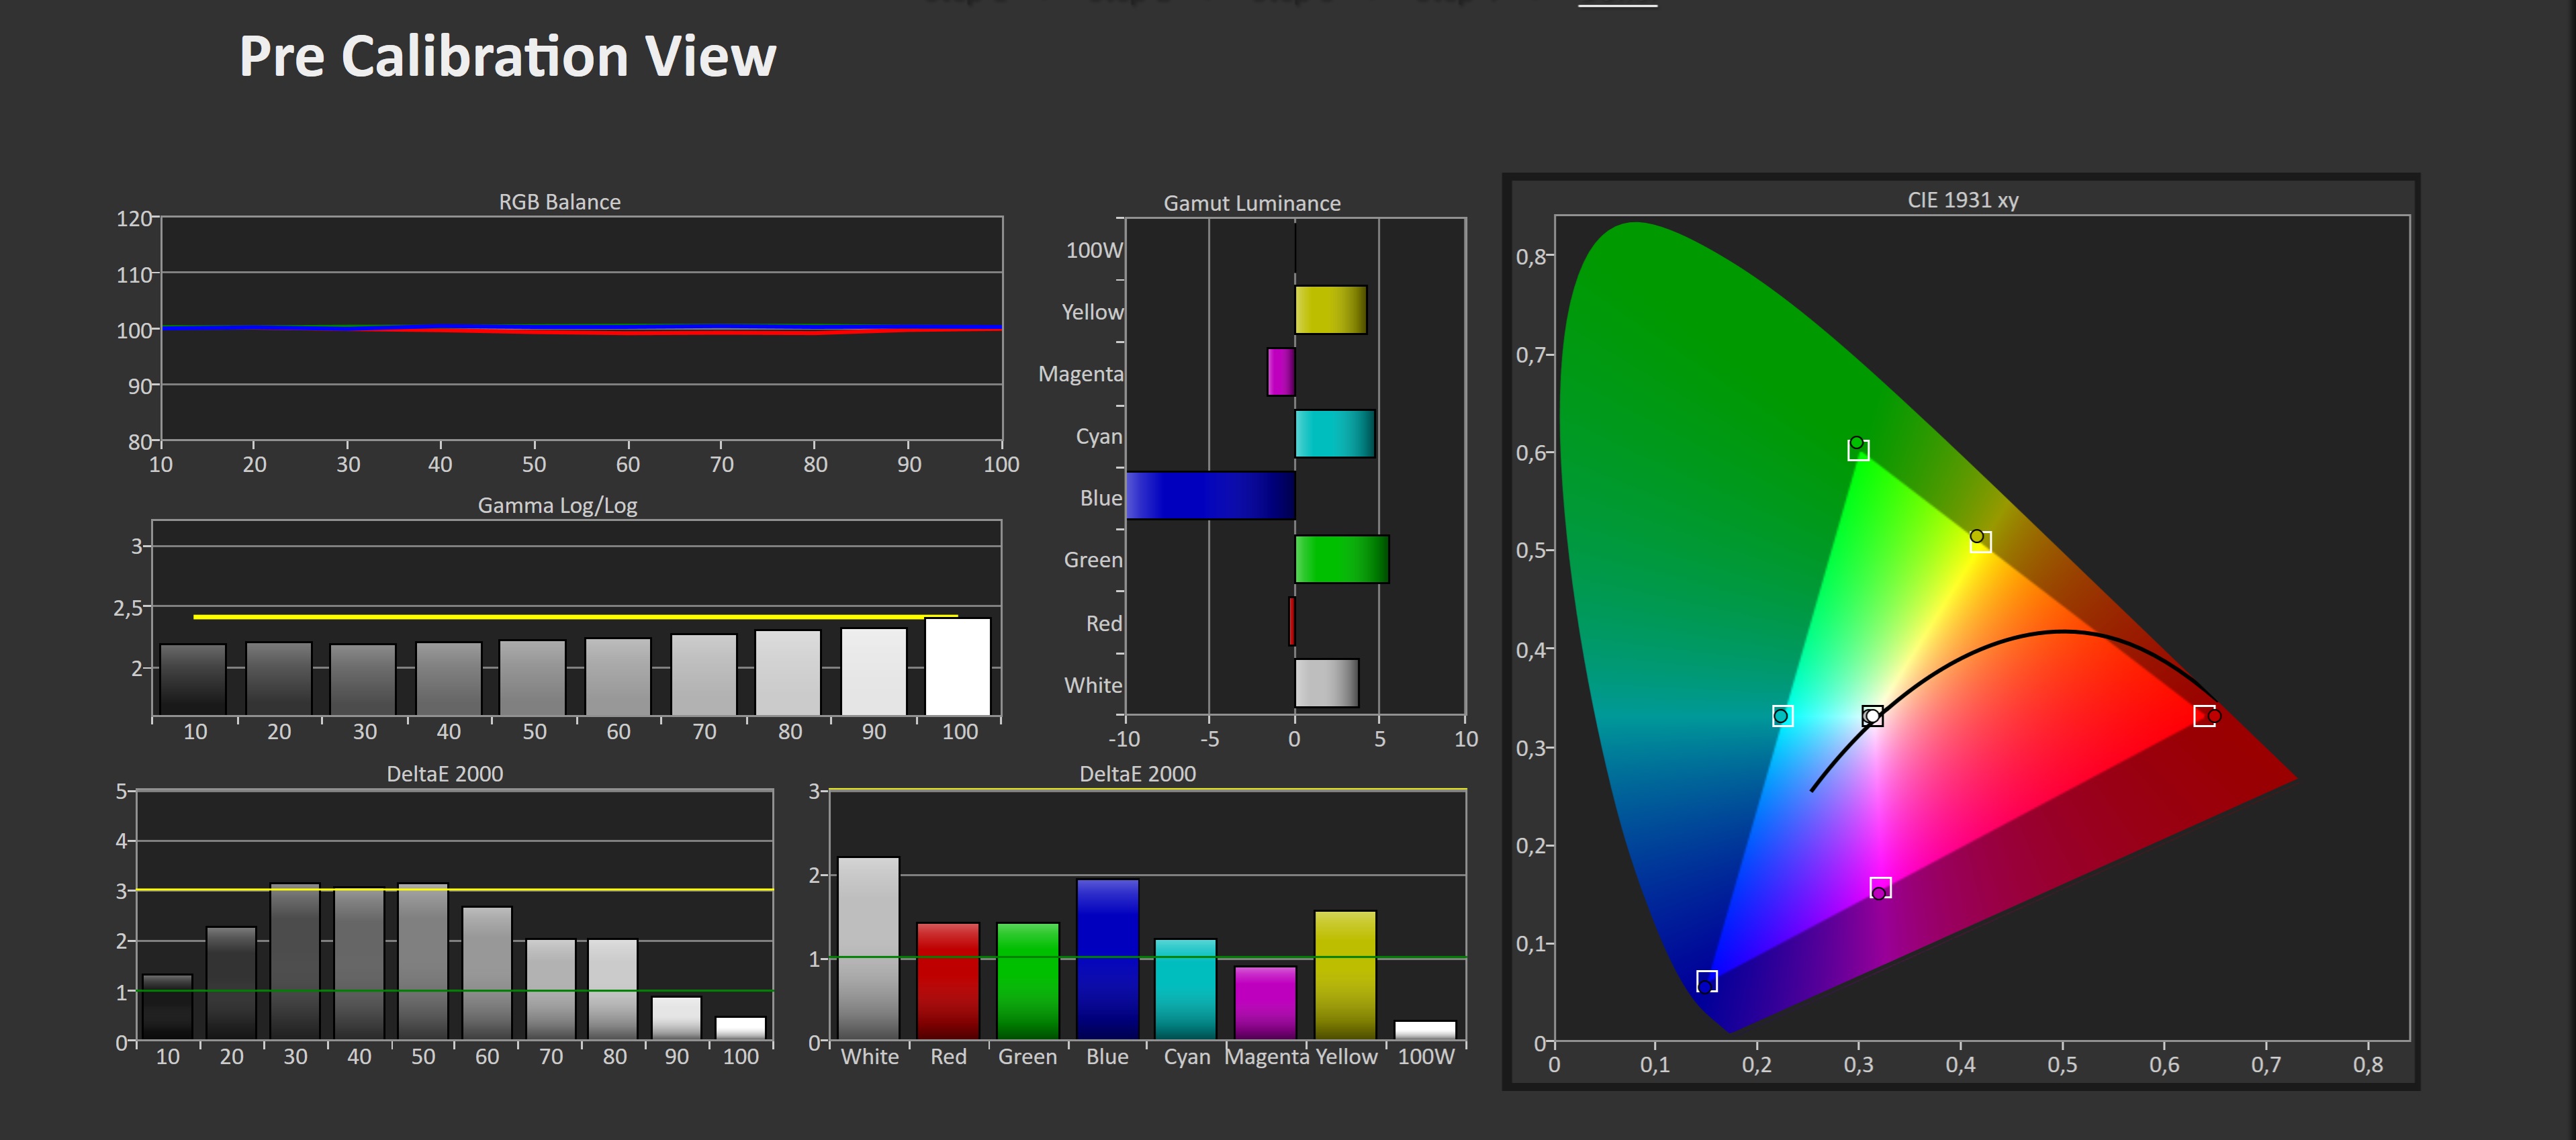Click the White bar in color DeltaE chart
2576x1140 pixels.
868,948
